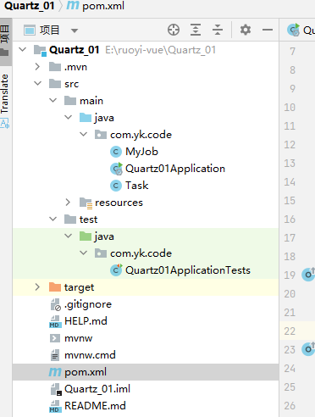Image resolution: width=315 pixels, height=417 pixels.
Task: Select Quartz01Application class
Action: click(175, 169)
